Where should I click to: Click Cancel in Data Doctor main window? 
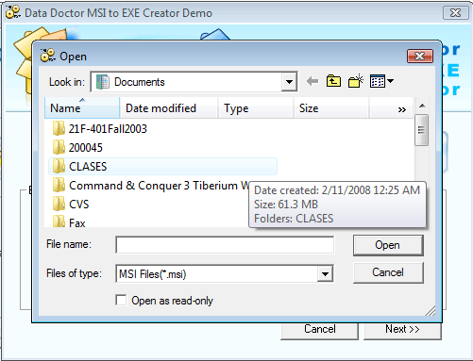[319, 330]
